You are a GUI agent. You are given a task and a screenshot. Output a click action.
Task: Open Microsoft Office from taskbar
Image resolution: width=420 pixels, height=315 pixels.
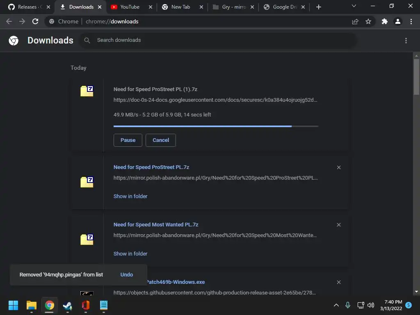(86, 305)
